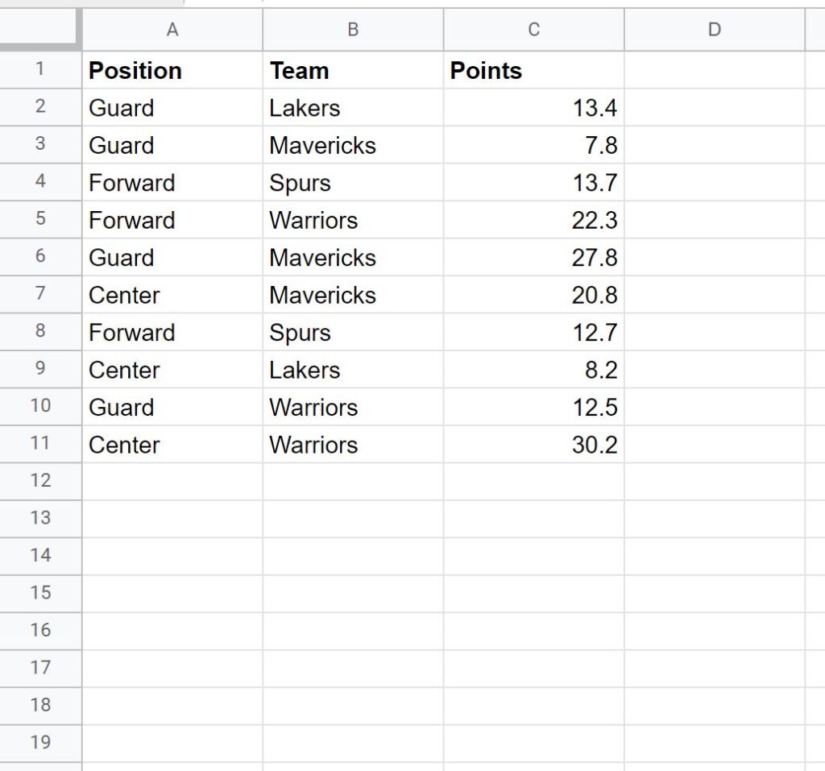Image resolution: width=825 pixels, height=771 pixels.
Task: Select column B header
Action: [x=352, y=30]
